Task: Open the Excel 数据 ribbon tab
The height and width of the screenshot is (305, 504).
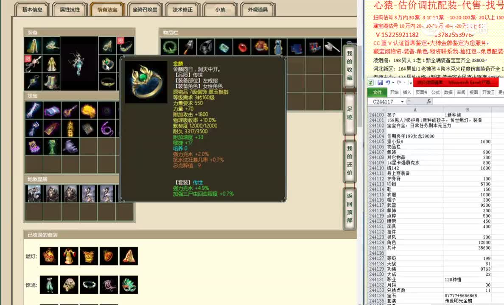Action: click(448, 92)
